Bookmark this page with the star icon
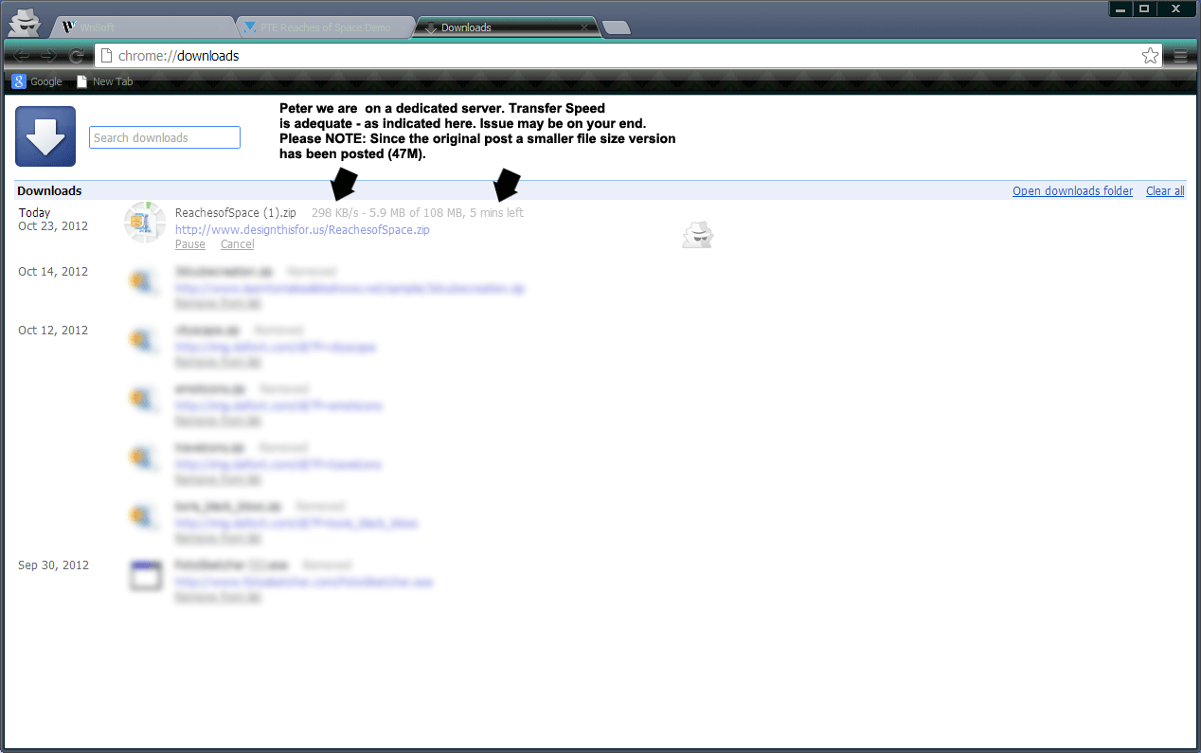This screenshot has width=1201, height=753. click(1150, 56)
